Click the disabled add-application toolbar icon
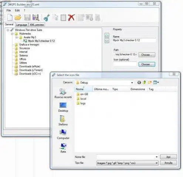 click(x=89, y=17)
